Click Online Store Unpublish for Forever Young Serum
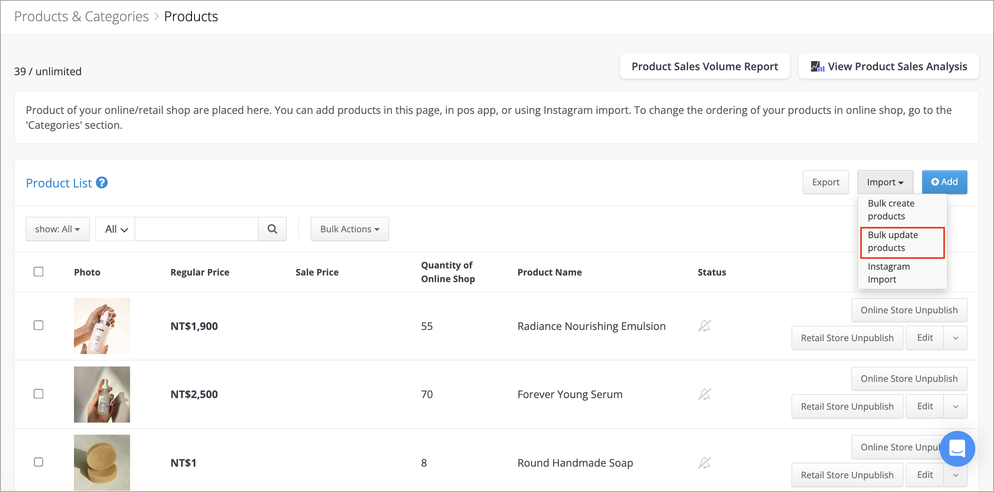Viewport: 994px width, 492px height. [909, 379]
